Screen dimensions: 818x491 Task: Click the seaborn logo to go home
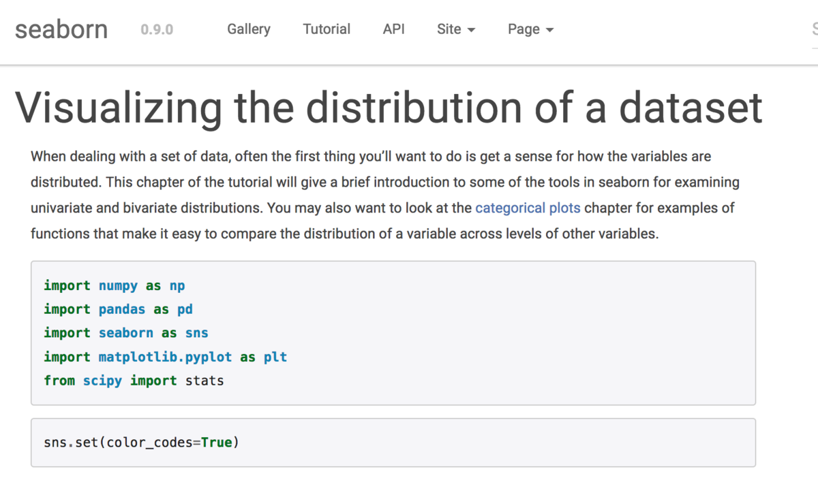61,29
